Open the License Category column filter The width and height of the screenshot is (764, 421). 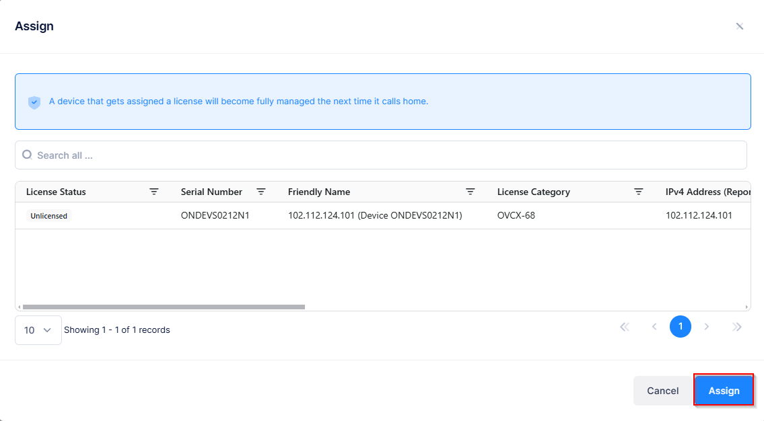click(639, 192)
